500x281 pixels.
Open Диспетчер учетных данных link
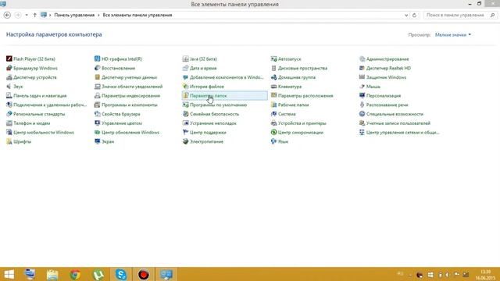point(129,77)
